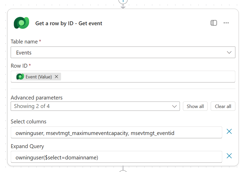Click the Dataverse mini icon inside the Event token
Viewport: 244px width, 172px height.
20,76
